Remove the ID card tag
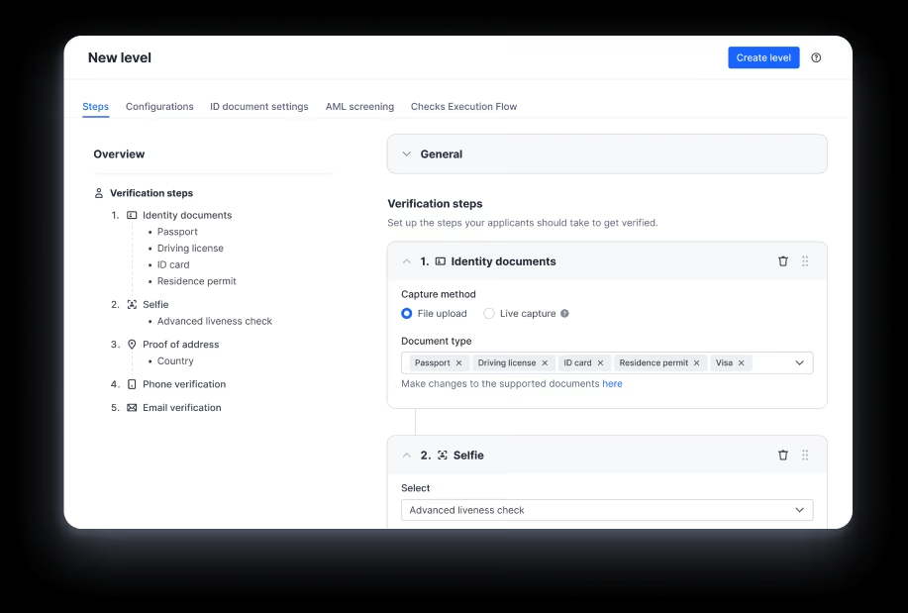 pyautogui.click(x=600, y=362)
